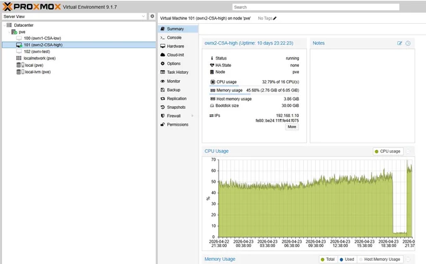Viewport: 426px width, 264px height.
Task: Open the Console tab
Action: click(178, 38)
